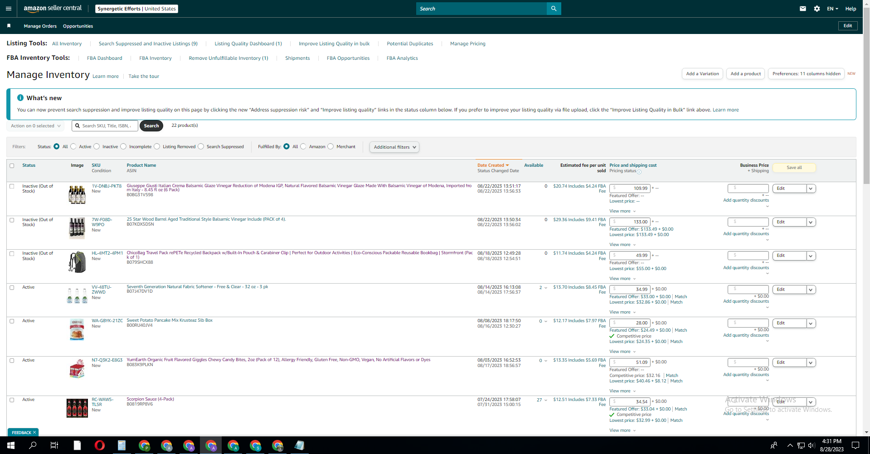Screen dimensions: 870x454
Task: Choose the Search Suppressed status radio
Action: point(201,146)
